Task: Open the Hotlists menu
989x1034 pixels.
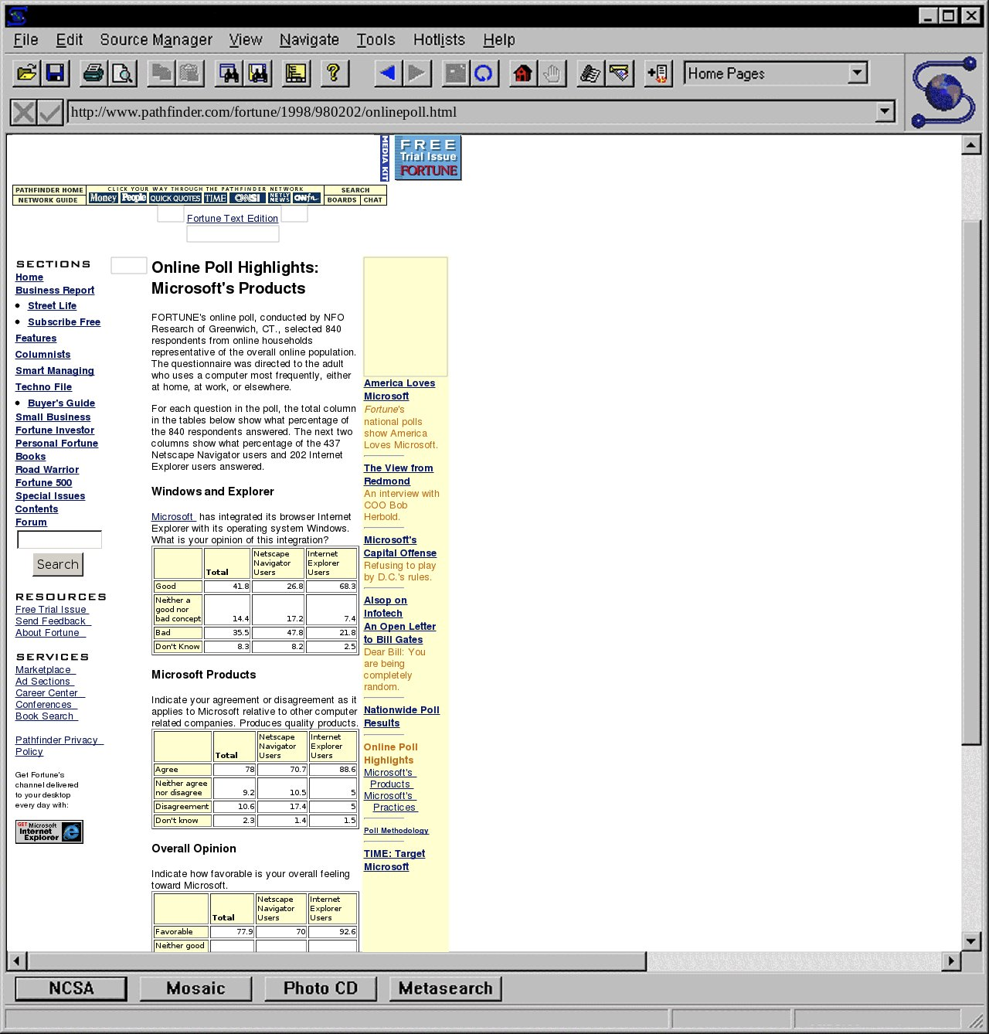Action: click(x=439, y=39)
